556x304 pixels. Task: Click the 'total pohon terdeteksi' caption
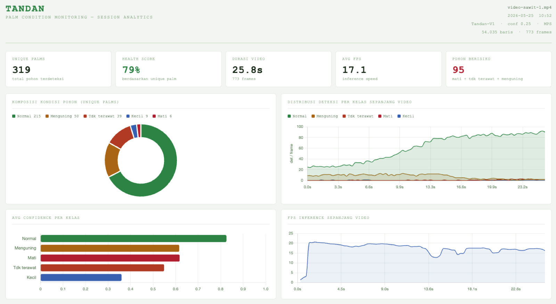[x=38, y=79]
